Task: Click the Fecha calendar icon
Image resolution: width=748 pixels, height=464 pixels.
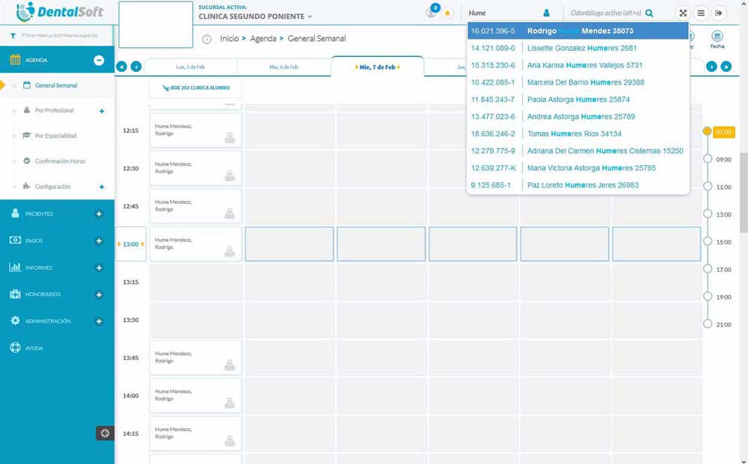Action: pyautogui.click(x=717, y=39)
